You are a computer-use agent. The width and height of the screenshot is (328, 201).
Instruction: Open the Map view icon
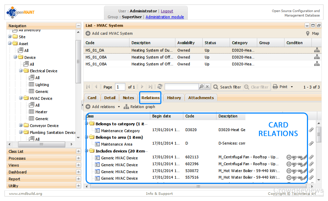pos(308,34)
